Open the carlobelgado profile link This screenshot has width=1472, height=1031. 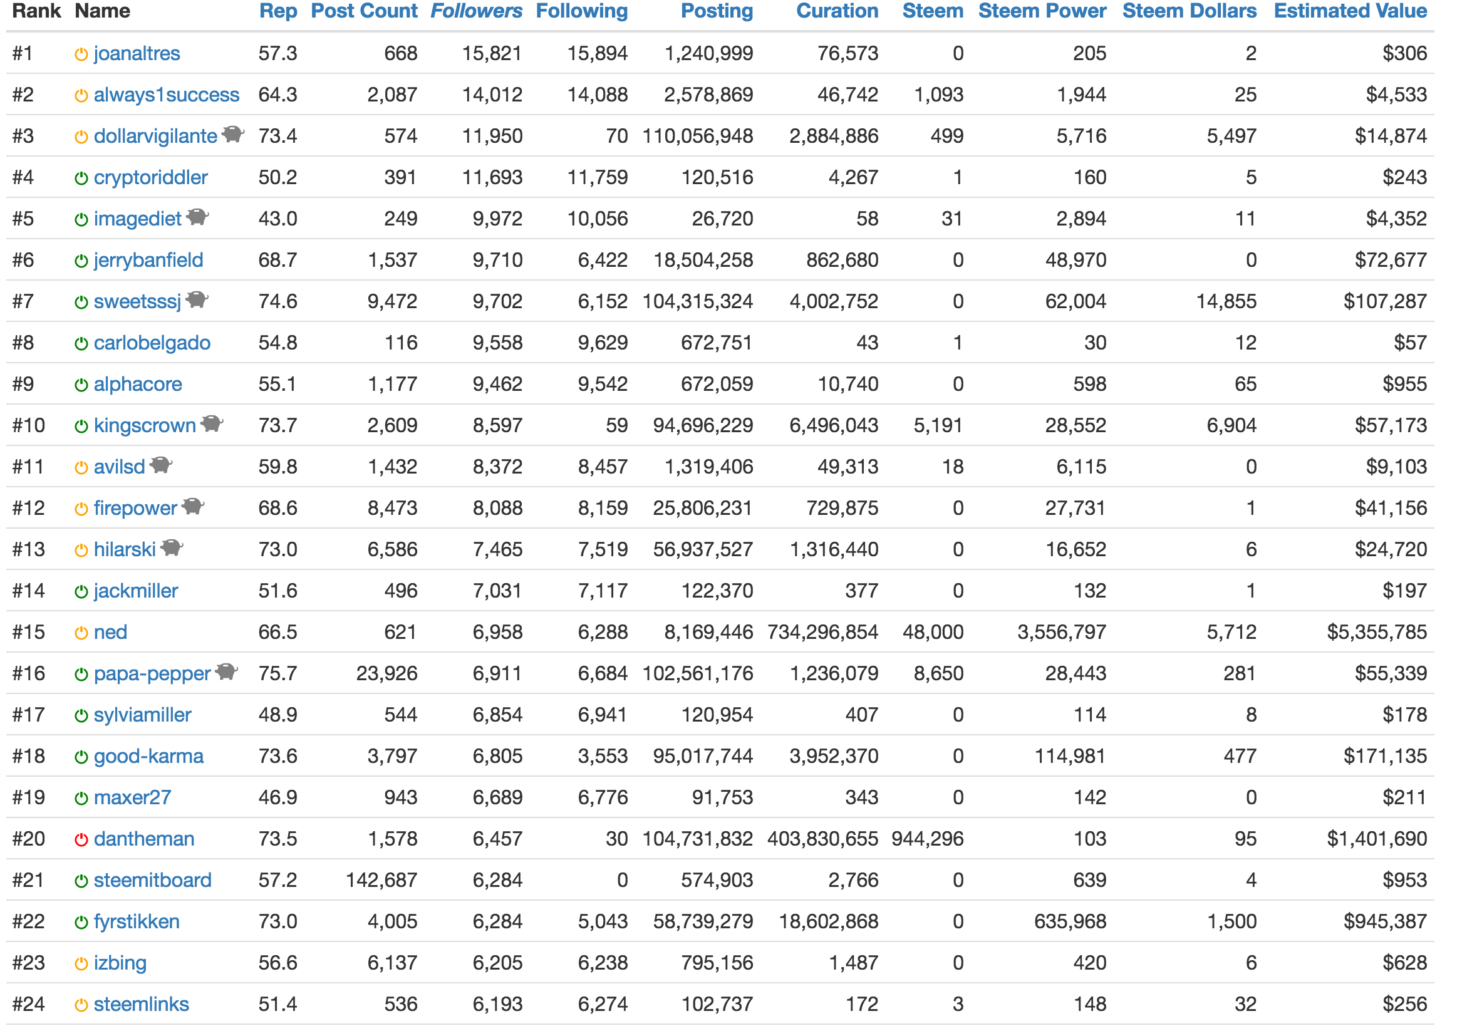[152, 343]
